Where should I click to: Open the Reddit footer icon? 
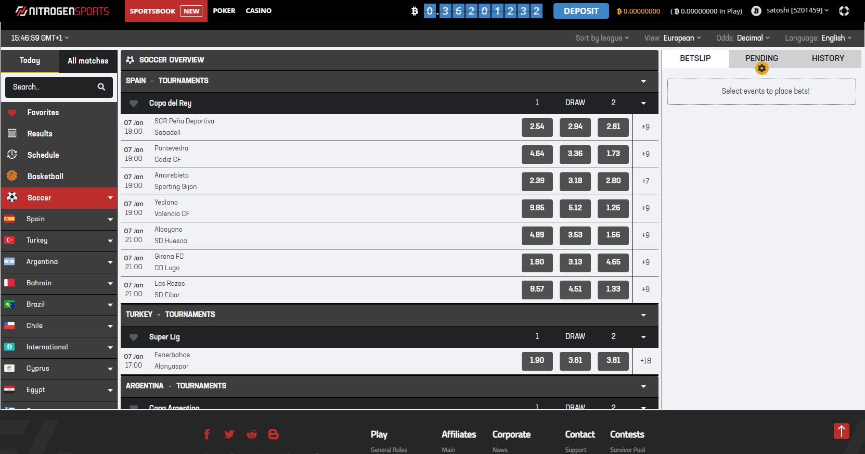(x=252, y=434)
